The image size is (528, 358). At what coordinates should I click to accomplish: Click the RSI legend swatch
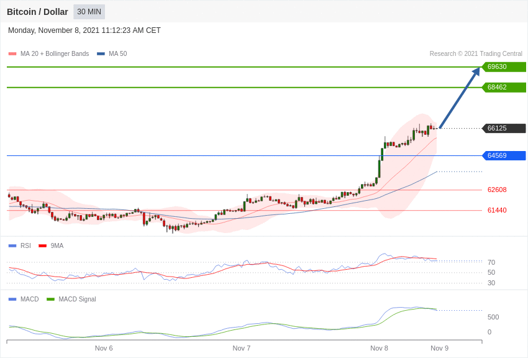12,246
